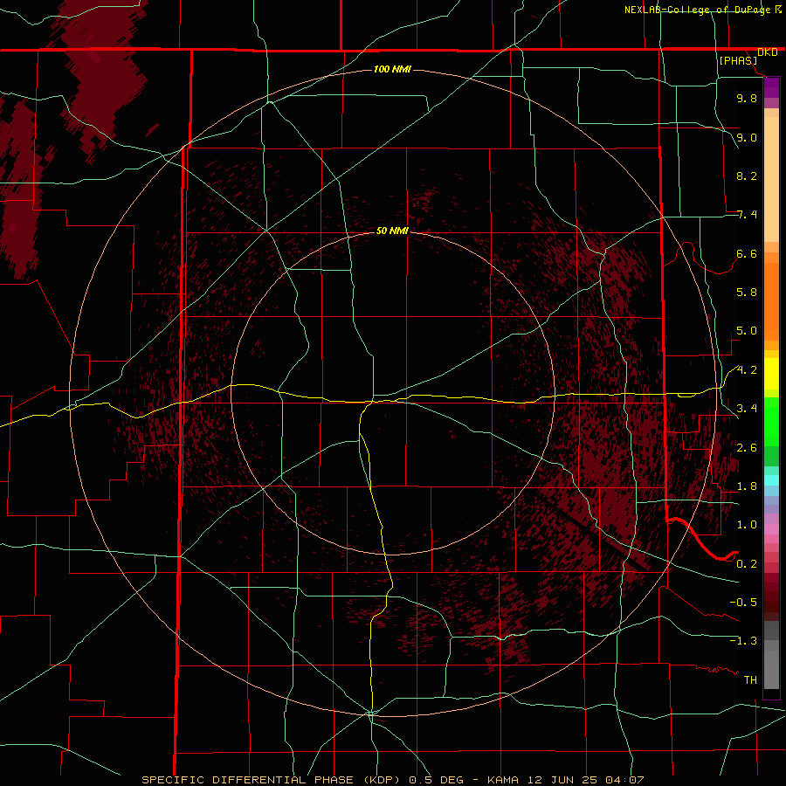
Task: Select the 1.8 value on color scale
Action: point(747,486)
